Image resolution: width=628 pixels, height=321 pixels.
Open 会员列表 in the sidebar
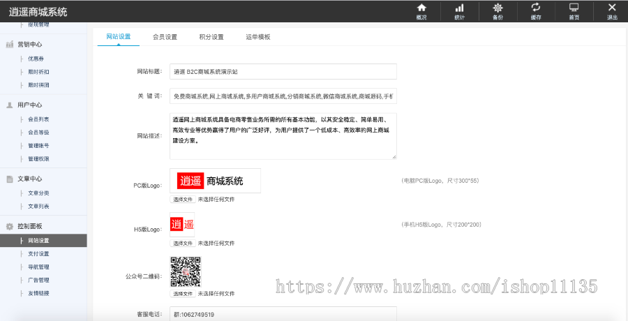point(38,119)
